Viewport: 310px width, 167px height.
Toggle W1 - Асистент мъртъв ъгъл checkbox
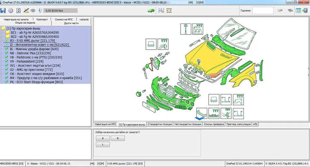click(7, 65)
